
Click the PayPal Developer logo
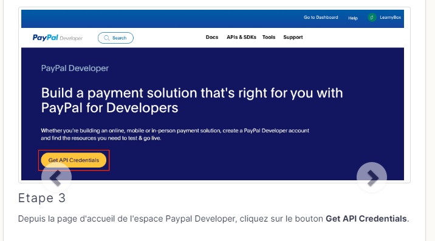coord(58,38)
